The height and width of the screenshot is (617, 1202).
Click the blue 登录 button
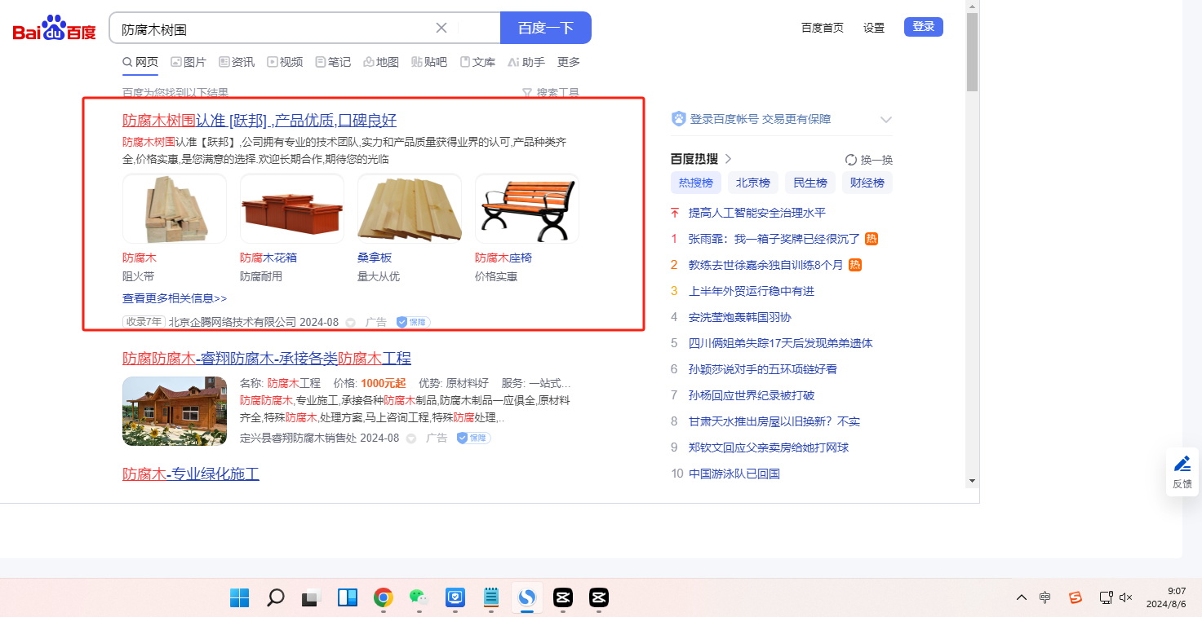click(x=924, y=27)
